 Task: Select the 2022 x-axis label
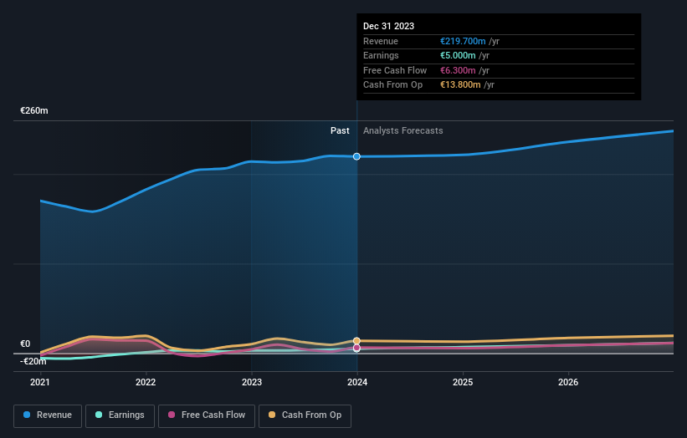pos(146,383)
